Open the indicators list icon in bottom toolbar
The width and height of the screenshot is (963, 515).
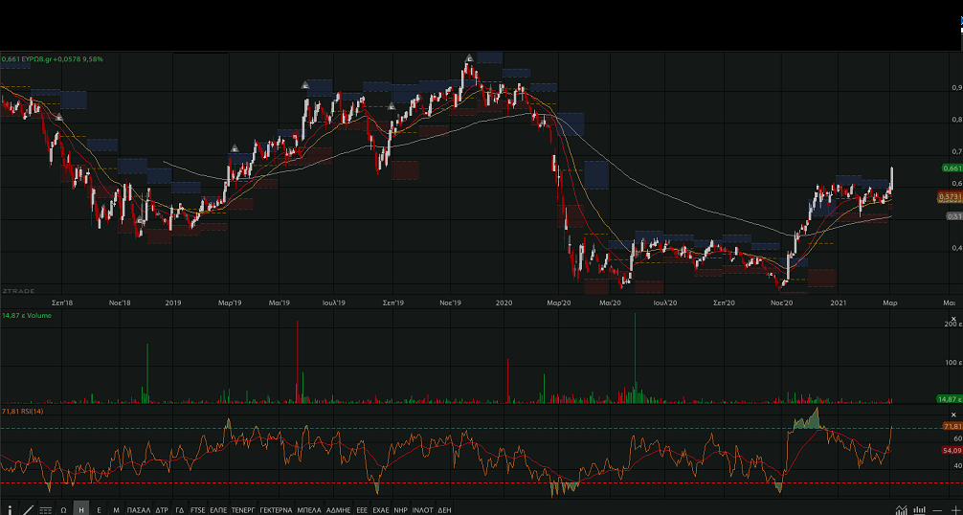click(45, 509)
